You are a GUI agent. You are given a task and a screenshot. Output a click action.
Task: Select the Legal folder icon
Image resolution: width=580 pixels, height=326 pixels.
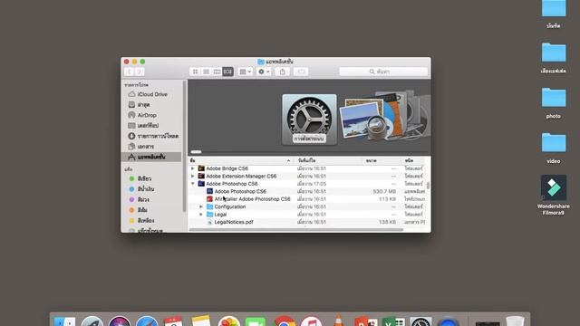point(209,215)
